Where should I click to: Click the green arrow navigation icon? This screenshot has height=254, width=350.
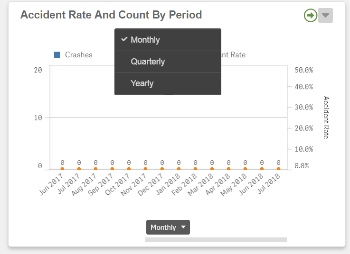(310, 16)
